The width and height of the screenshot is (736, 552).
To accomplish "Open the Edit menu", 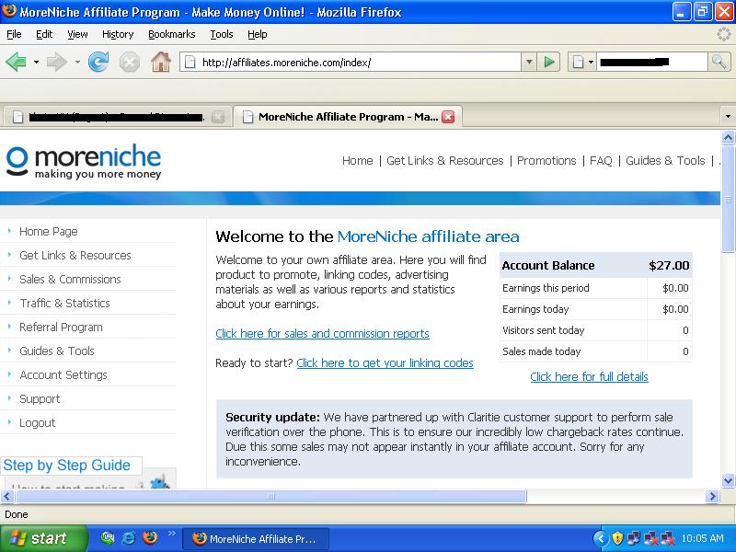I will point(44,34).
